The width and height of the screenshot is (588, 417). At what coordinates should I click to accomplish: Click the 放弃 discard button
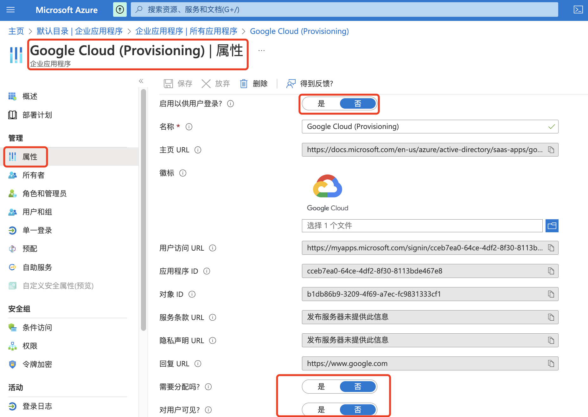coord(216,84)
